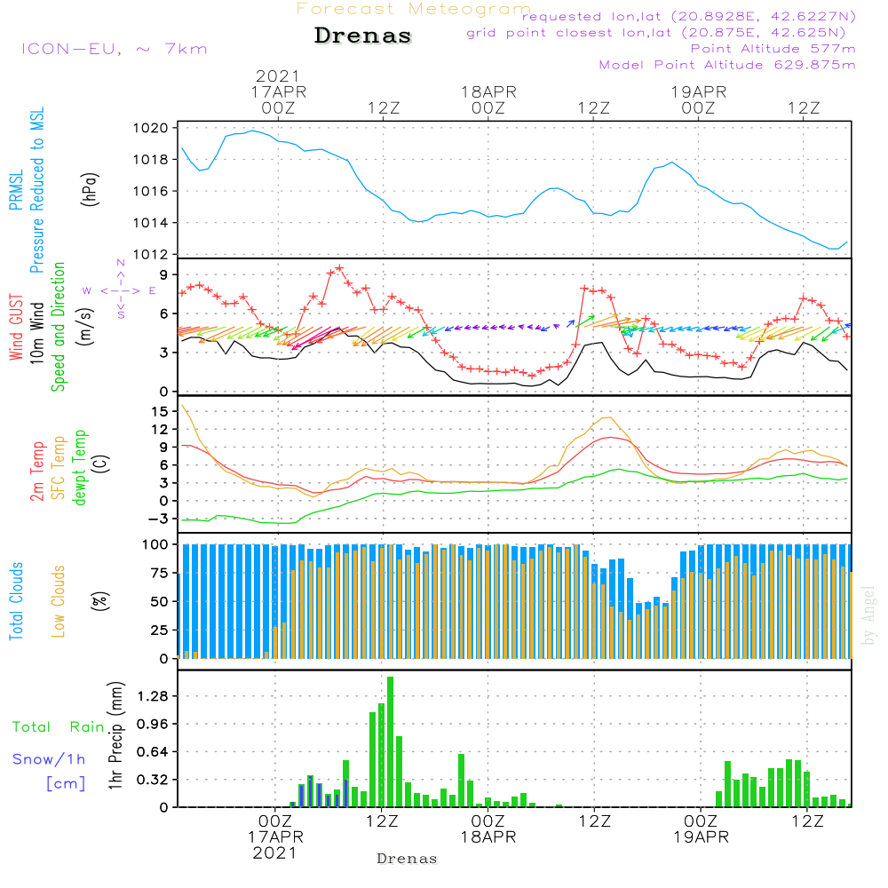Click the Drenas title at top

coord(362,36)
